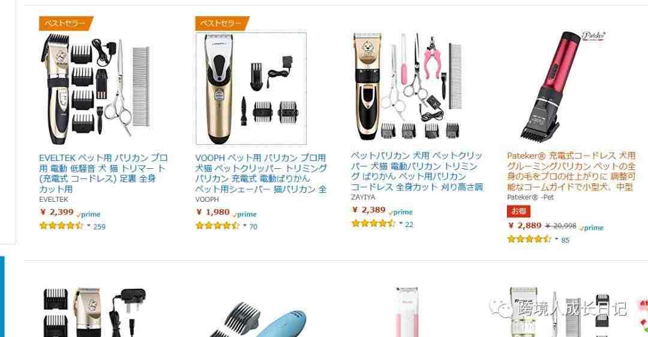Open the ZAYIYA pet clipper title link

416,171
